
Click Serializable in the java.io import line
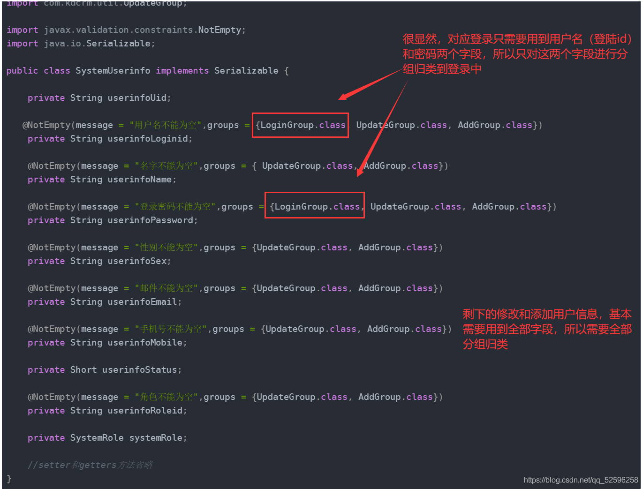point(118,44)
